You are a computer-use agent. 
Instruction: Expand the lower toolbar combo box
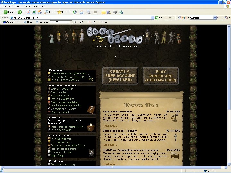[x=71, y=22]
